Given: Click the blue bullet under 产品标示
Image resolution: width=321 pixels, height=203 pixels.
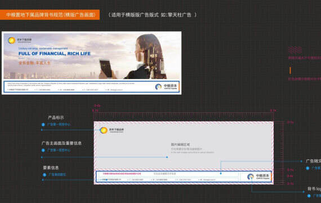Looking at the screenshot, I should point(43,125).
